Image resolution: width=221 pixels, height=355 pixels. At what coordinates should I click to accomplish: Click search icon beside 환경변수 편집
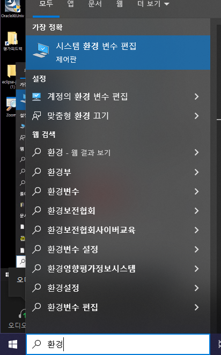(36, 307)
